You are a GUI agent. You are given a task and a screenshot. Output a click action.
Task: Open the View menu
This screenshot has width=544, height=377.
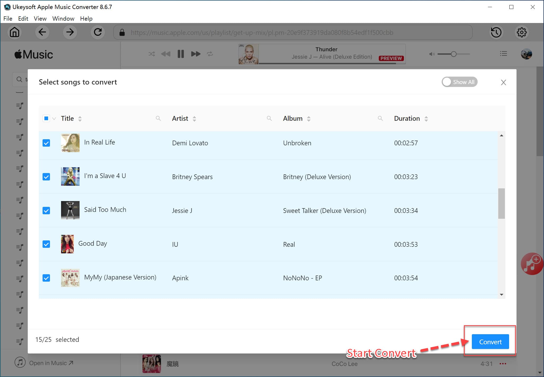40,18
